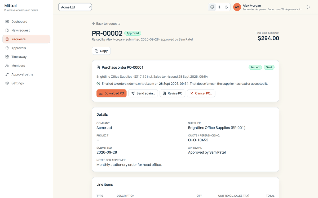318x198 pixels.
Task: Click the AM user avatar
Action: (237, 7)
